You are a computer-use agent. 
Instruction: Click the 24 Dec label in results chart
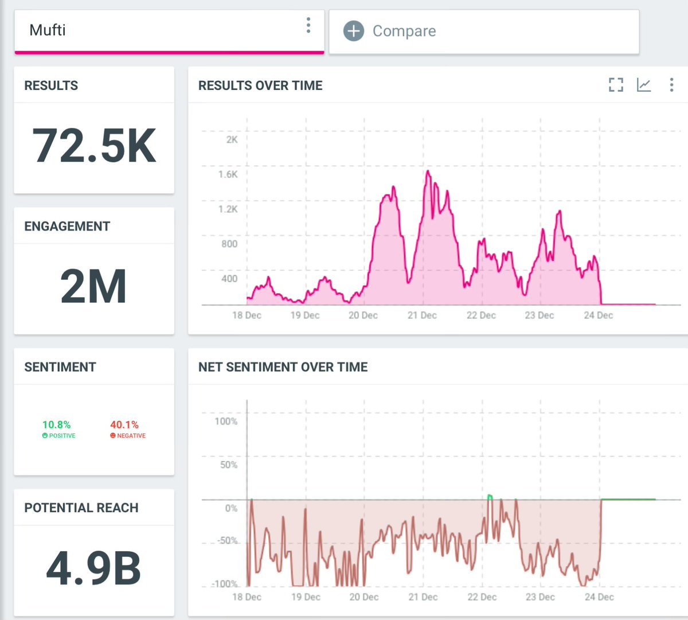tap(599, 315)
